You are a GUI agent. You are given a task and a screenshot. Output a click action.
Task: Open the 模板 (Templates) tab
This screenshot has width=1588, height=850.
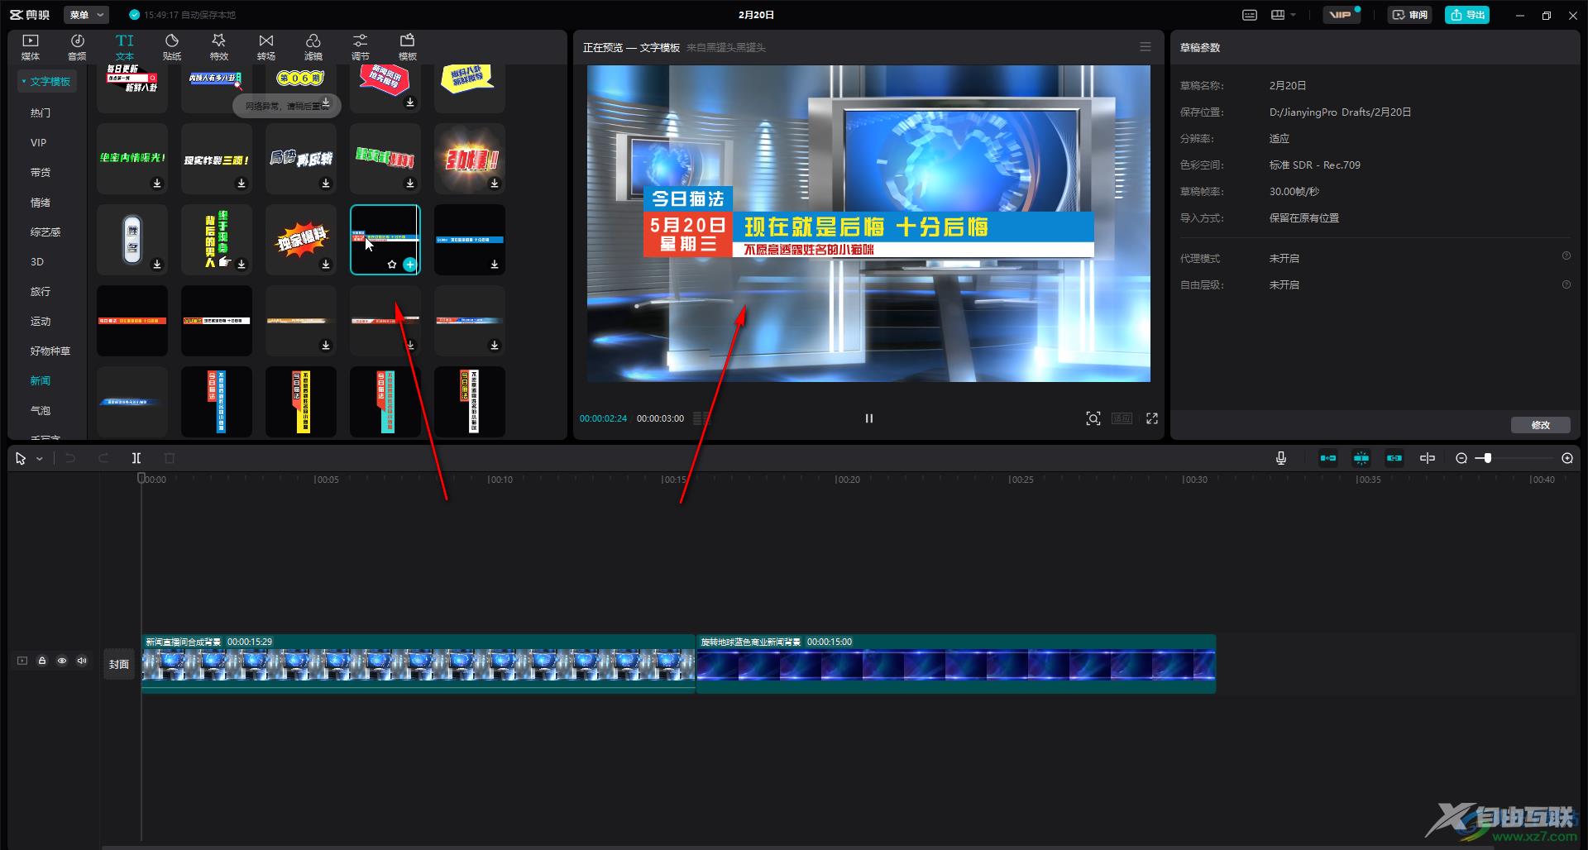click(x=408, y=47)
